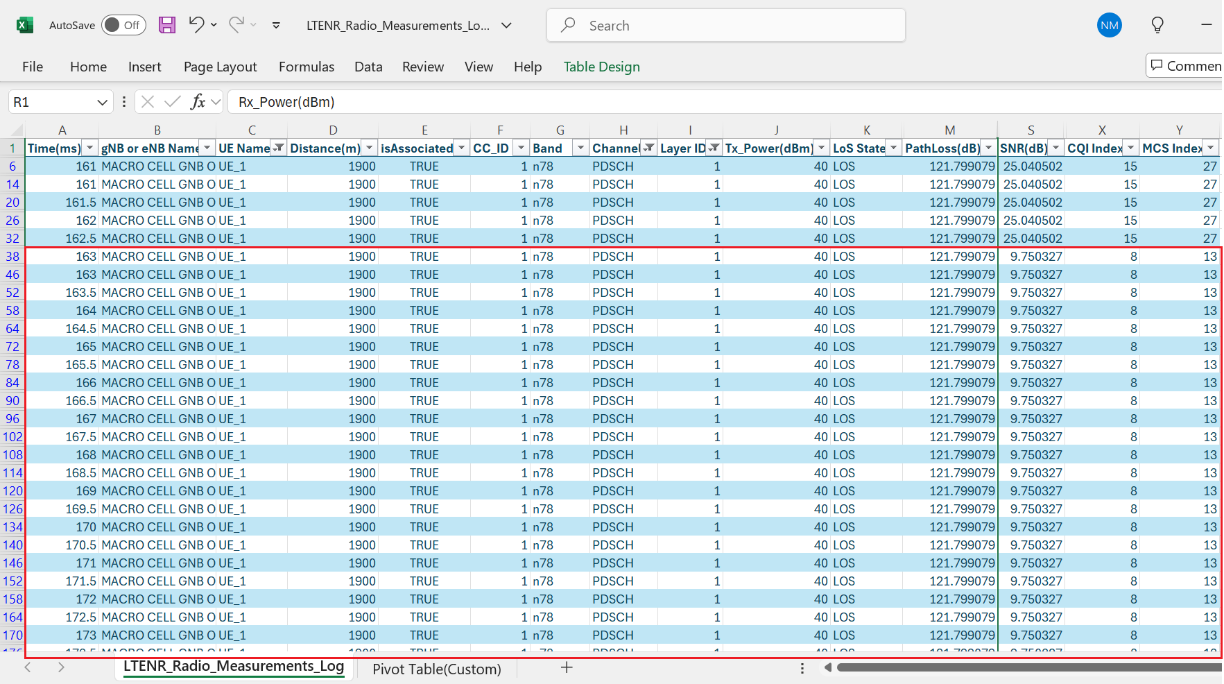Open the Formulas ribbon tab
The width and height of the screenshot is (1224, 684).
click(306, 67)
